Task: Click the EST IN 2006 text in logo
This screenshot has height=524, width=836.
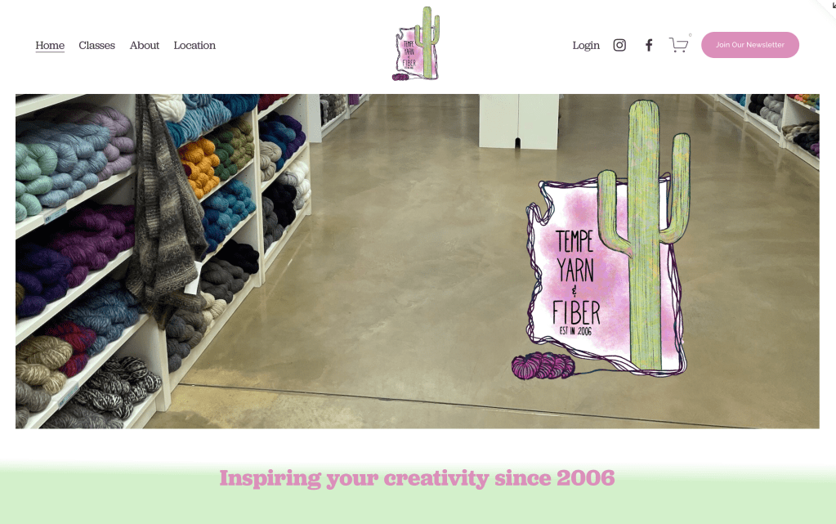Action: click(x=575, y=331)
